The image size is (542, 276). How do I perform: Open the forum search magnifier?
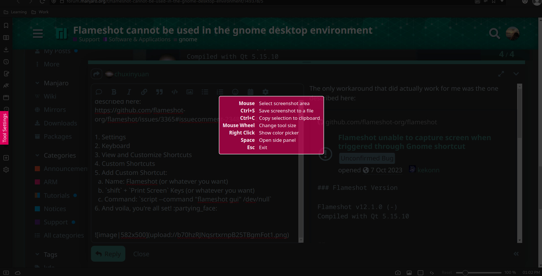[x=494, y=34]
